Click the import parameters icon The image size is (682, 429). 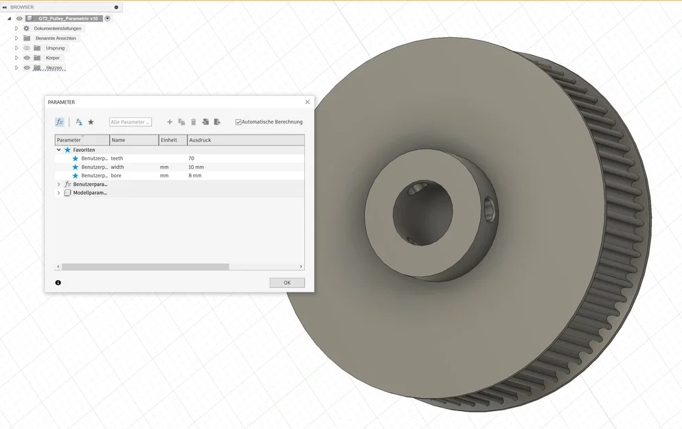click(206, 122)
